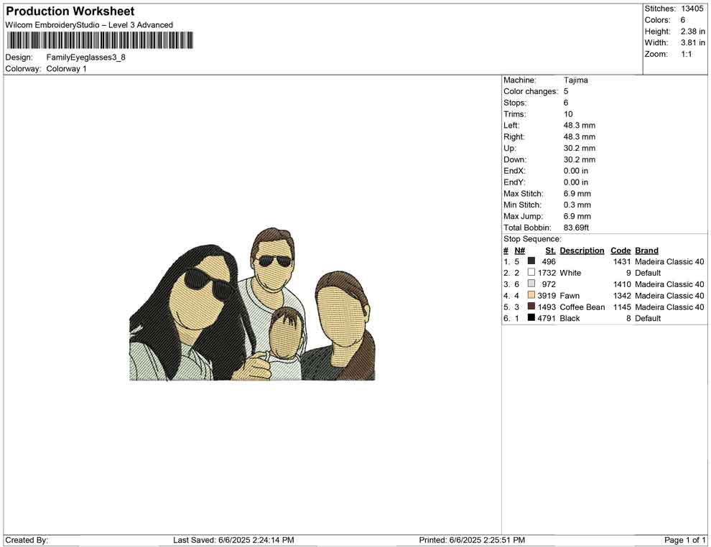Viewport: 711px width, 547px height.
Task: Click 'Default' brand in the White row
Action: tap(648, 273)
